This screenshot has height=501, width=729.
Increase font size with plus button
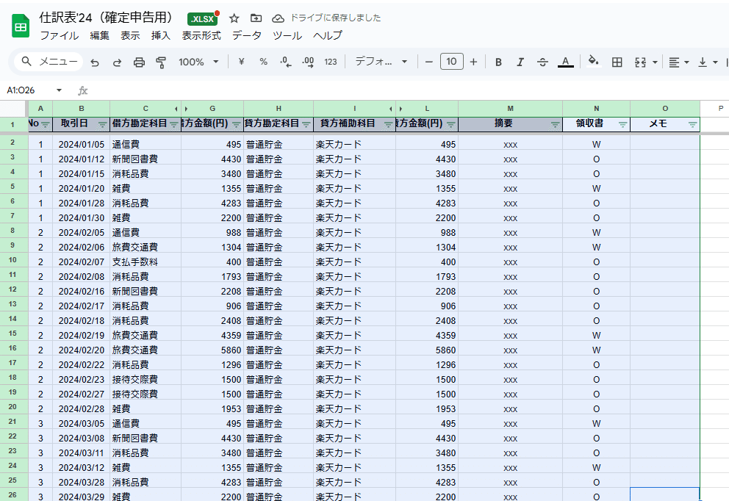tap(473, 62)
